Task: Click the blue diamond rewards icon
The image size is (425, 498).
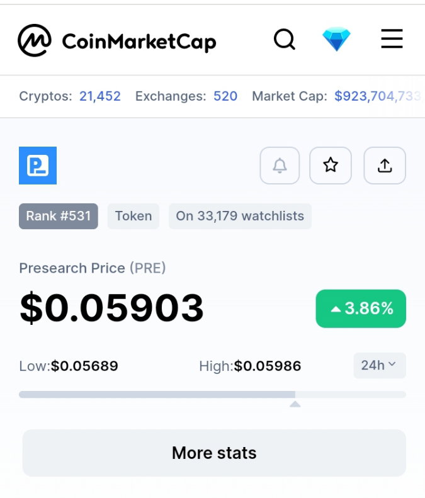Action: tap(336, 39)
